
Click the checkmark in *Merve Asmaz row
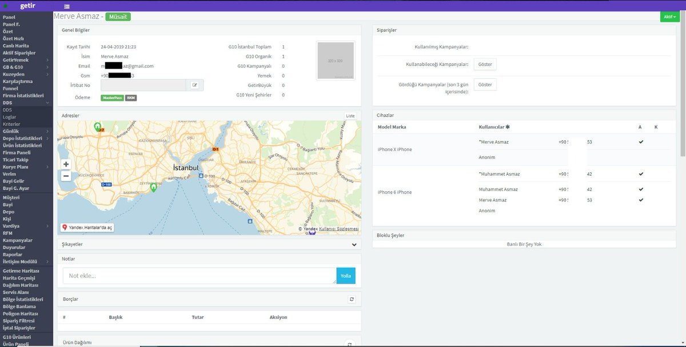tap(641, 142)
